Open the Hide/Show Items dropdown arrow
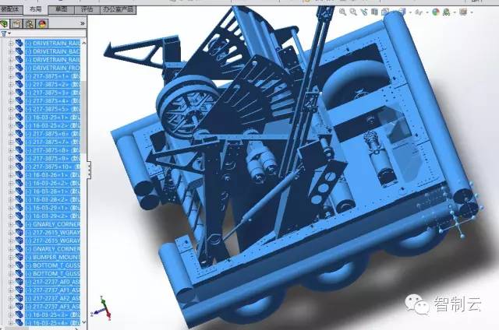Viewport: 499px width, 330px height. point(426,12)
